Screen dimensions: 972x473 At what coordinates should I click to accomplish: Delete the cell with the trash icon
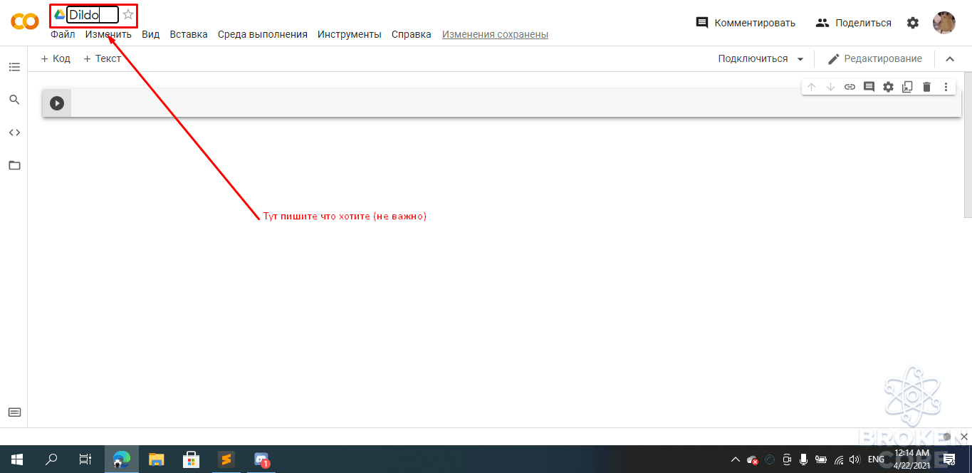coord(926,87)
